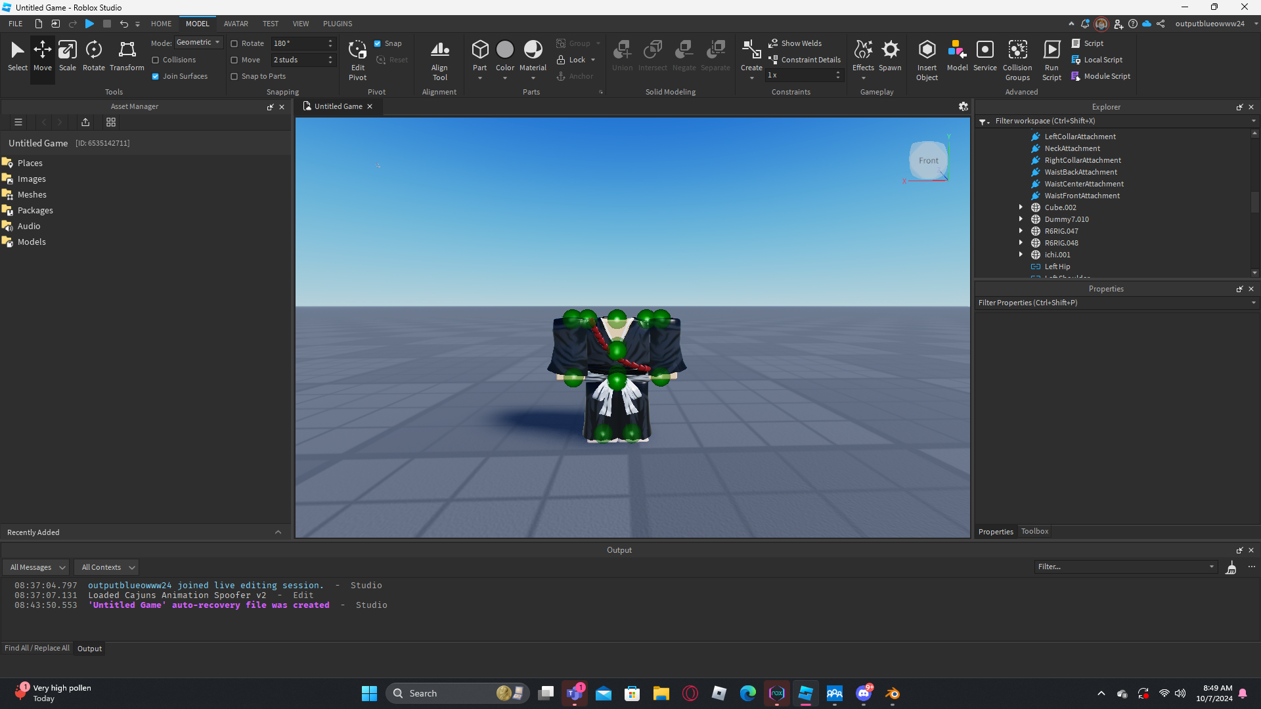
Task: Open the Collision Groups editor
Action: click(1017, 59)
